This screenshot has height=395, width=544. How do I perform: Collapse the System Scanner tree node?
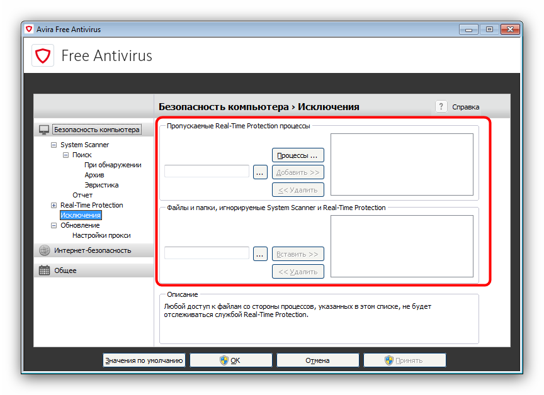[54, 145]
